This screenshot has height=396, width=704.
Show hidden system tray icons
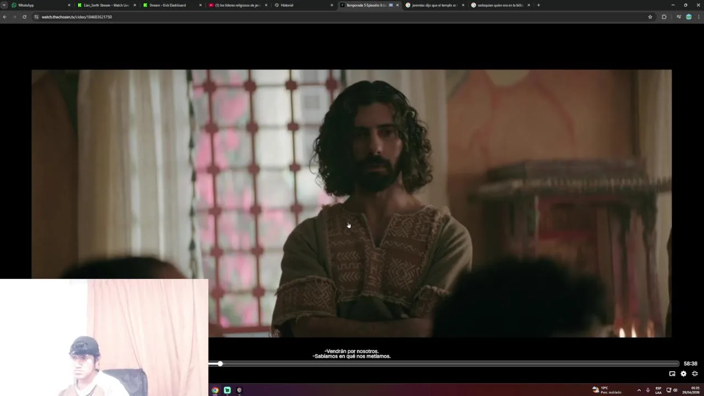pos(639,390)
